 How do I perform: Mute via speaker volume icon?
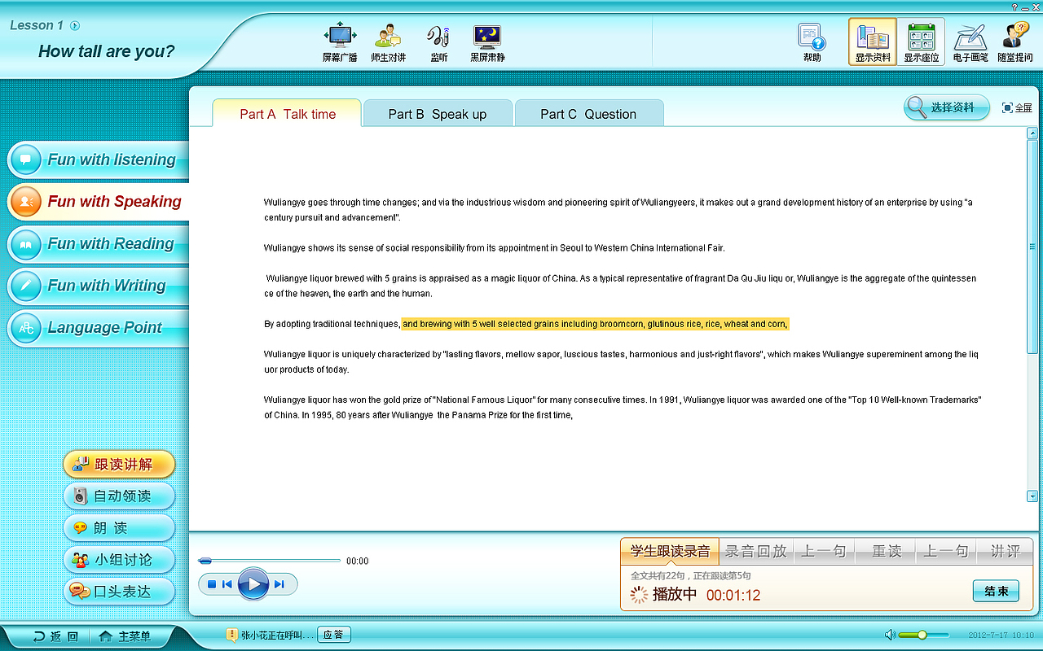(x=890, y=635)
